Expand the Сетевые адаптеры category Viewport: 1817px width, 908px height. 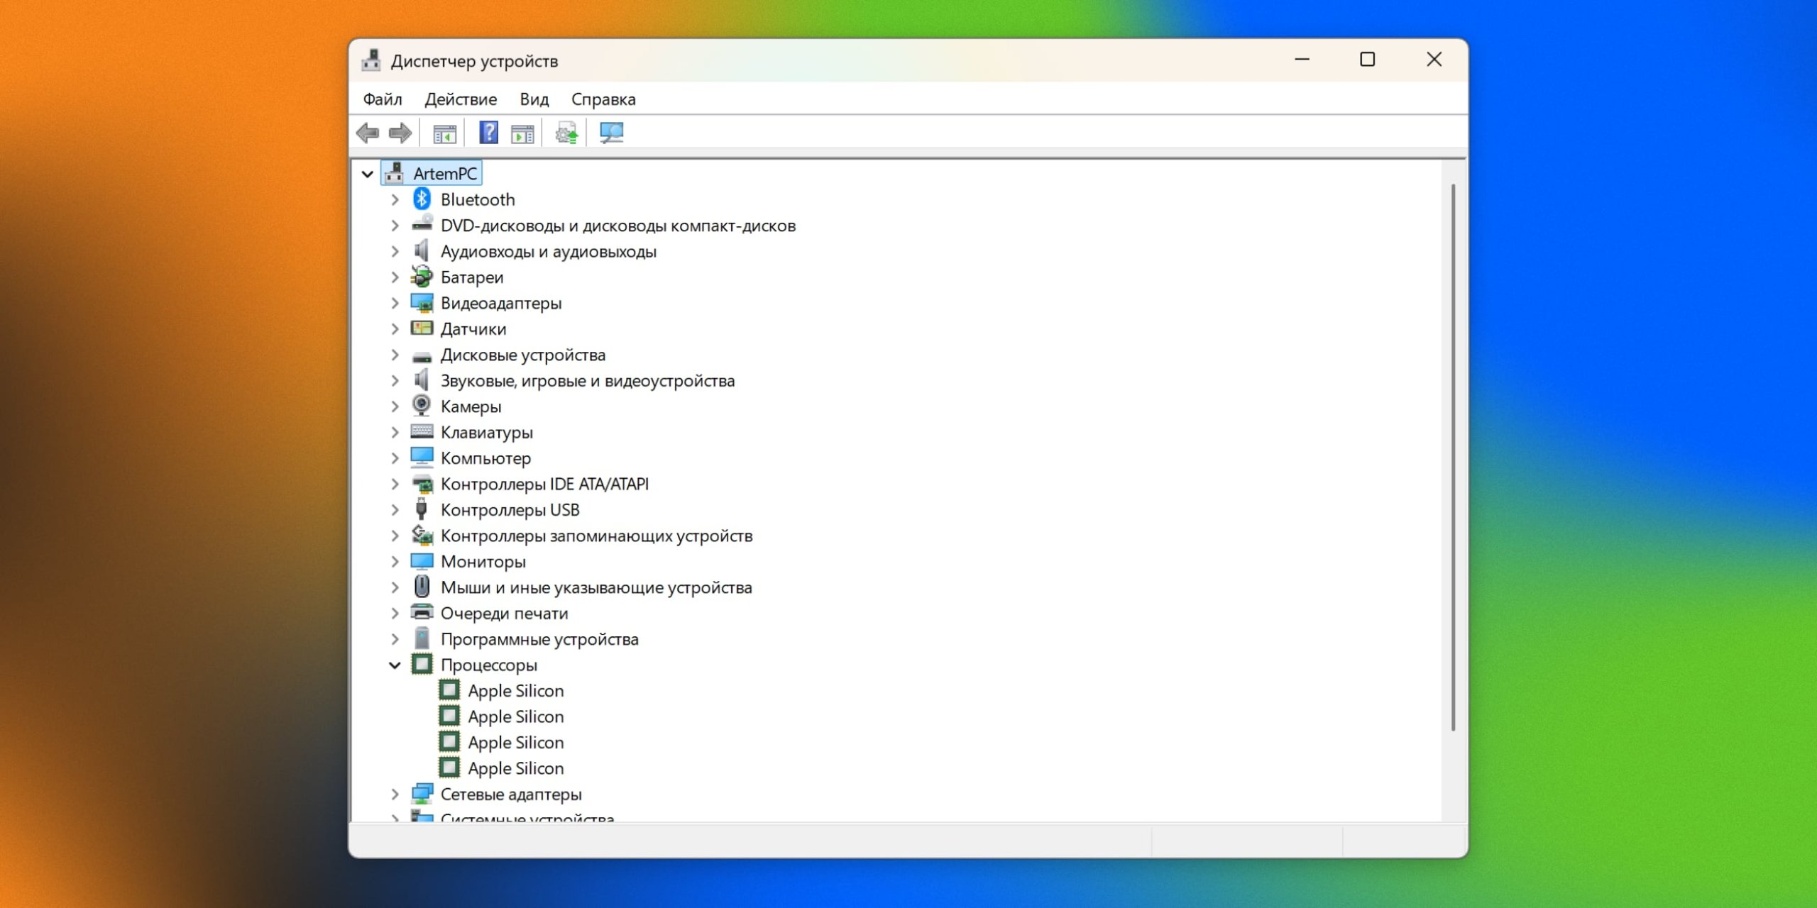[x=395, y=794]
